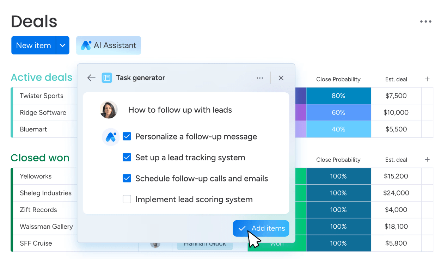The width and height of the screenshot is (441, 259).
Task: Click the AI Assistant logo icon
Action: click(86, 45)
